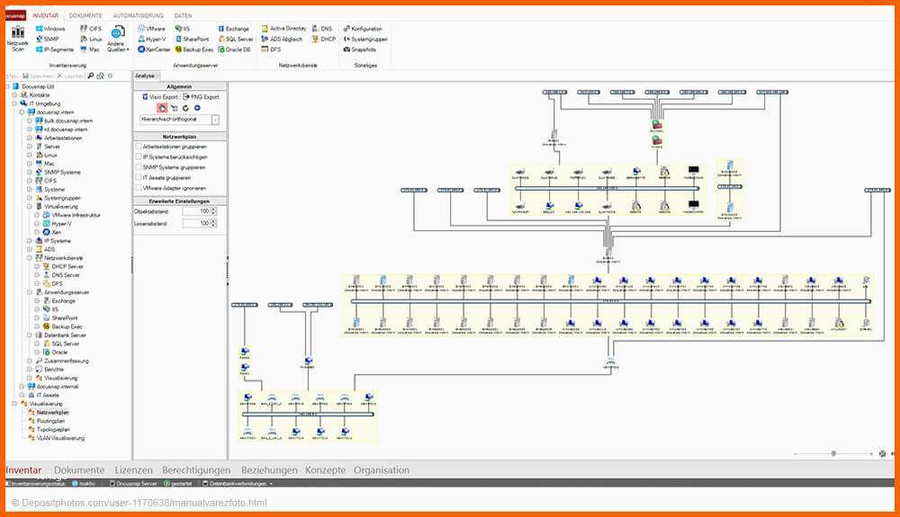Choose DHCP in the ribbon
This screenshot has width=900, height=517.
coord(324,39)
